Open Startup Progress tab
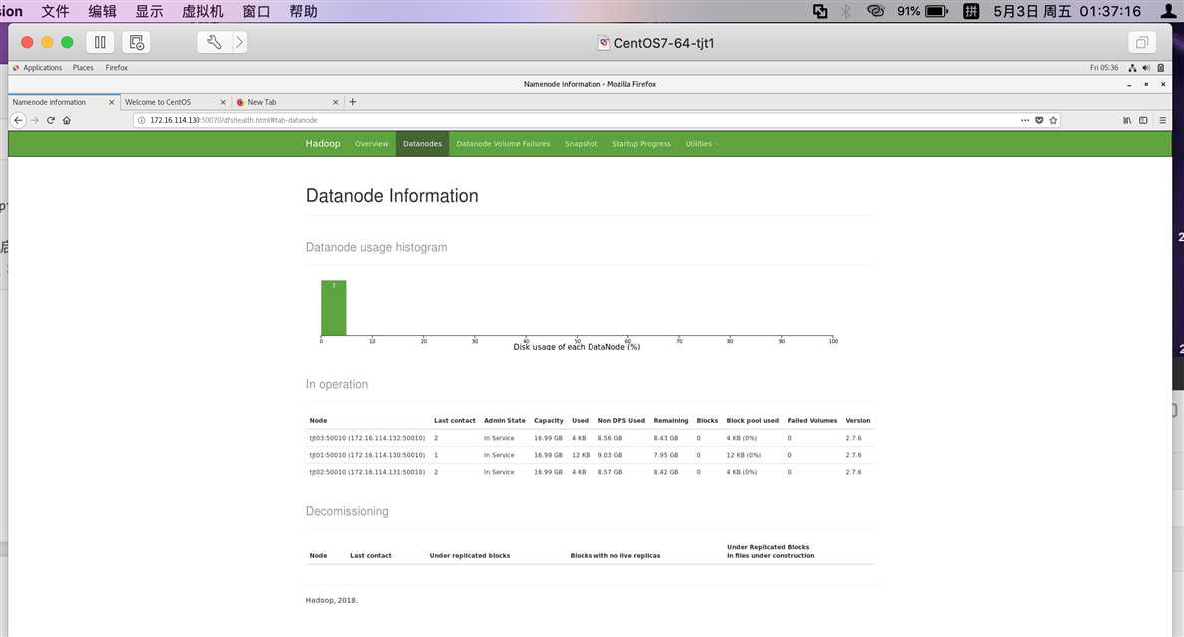 point(641,144)
